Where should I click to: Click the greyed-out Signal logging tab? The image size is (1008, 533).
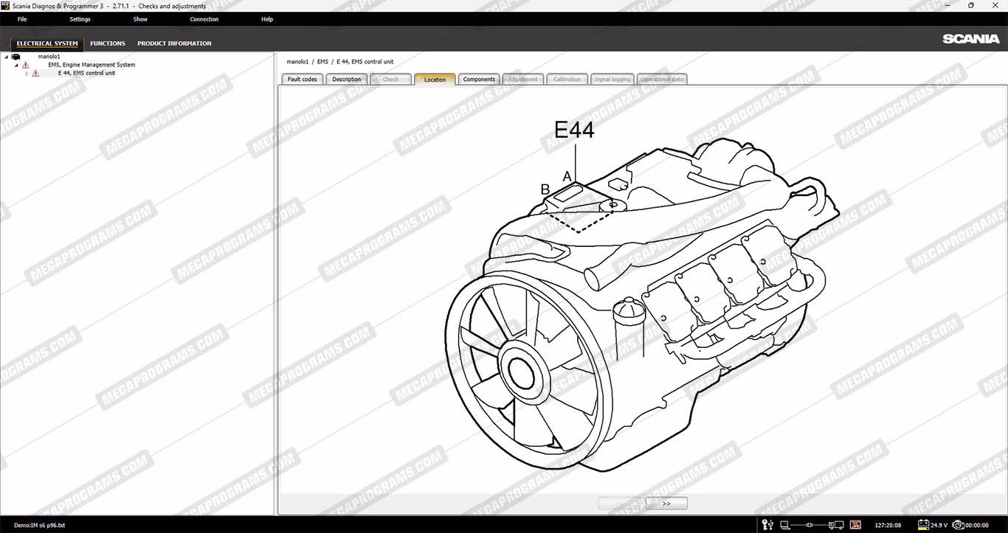(x=612, y=79)
